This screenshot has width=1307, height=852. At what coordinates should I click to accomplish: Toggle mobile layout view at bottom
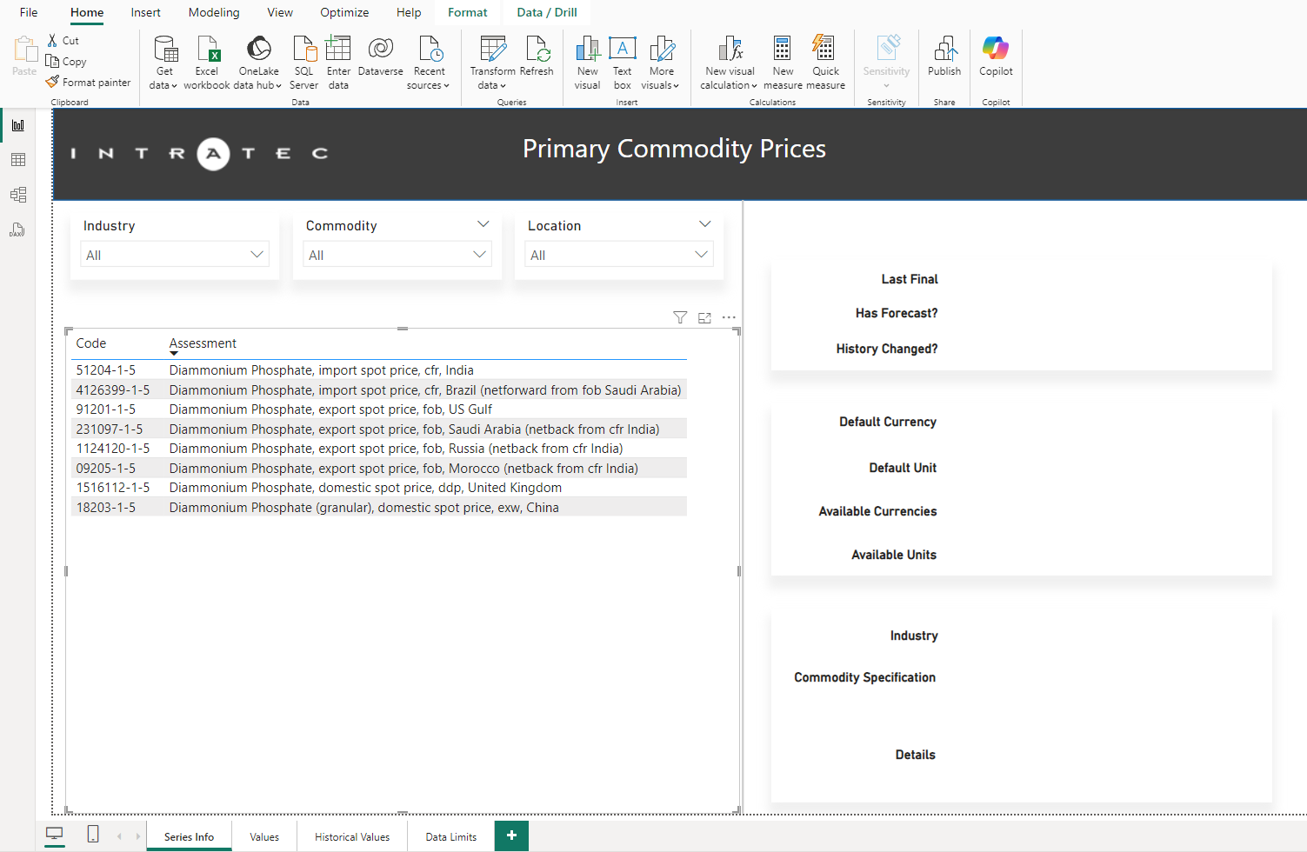click(93, 835)
